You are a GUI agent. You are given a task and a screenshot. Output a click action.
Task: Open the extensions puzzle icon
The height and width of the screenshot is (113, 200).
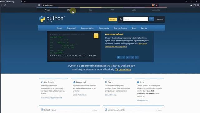(x=191, y=5)
